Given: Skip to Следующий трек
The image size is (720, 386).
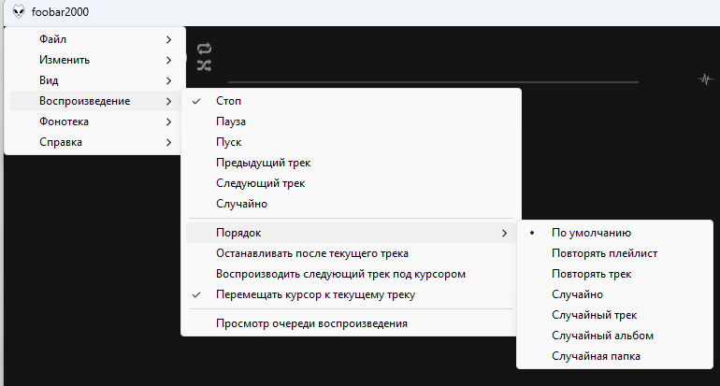Looking at the screenshot, I should coord(260,183).
